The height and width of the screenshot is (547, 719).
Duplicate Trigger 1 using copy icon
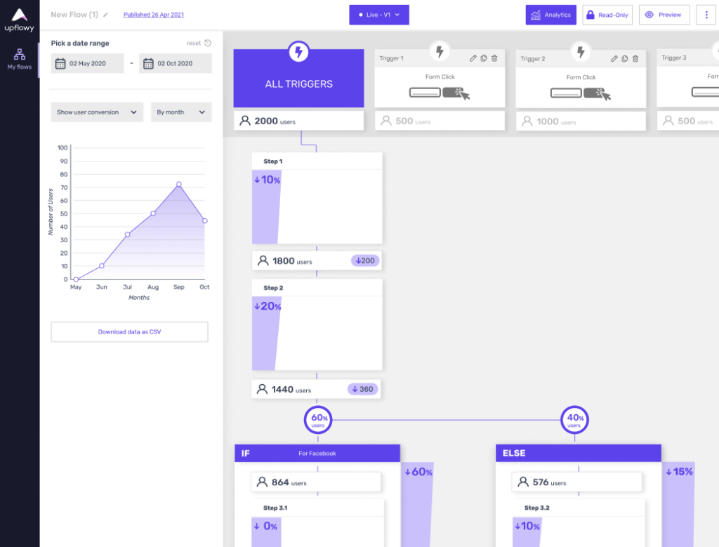(x=484, y=58)
